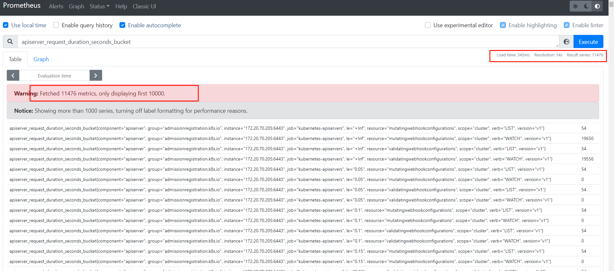Open the Graph nav link
The height and width of the screenshot is (271, 614).
pos(76,6)
